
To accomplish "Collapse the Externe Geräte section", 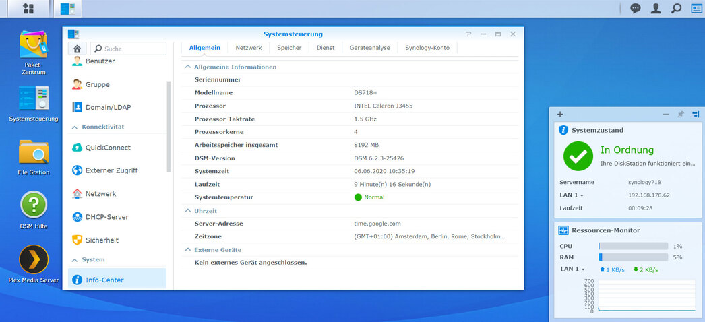I will pyautogui.click(x=188, y=250).
